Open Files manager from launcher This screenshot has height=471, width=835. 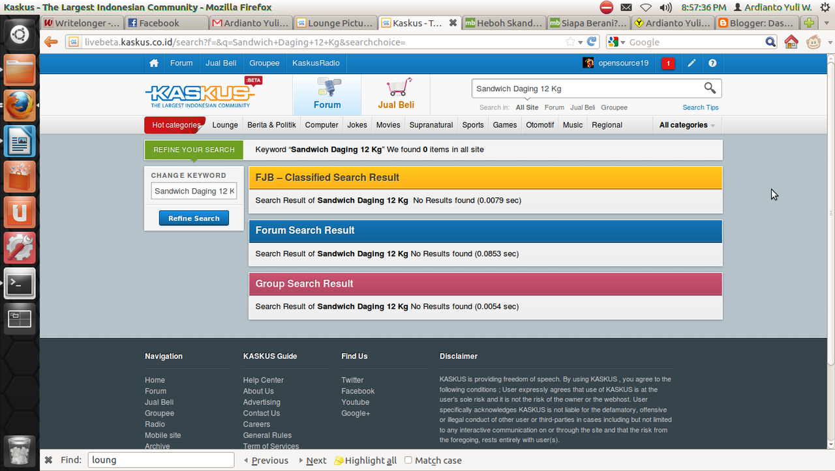[20, 70]
